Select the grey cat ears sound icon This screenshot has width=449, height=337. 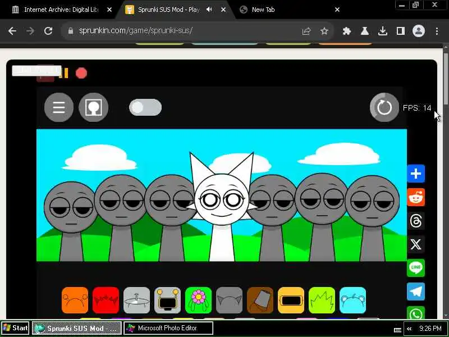coord(229,300)
